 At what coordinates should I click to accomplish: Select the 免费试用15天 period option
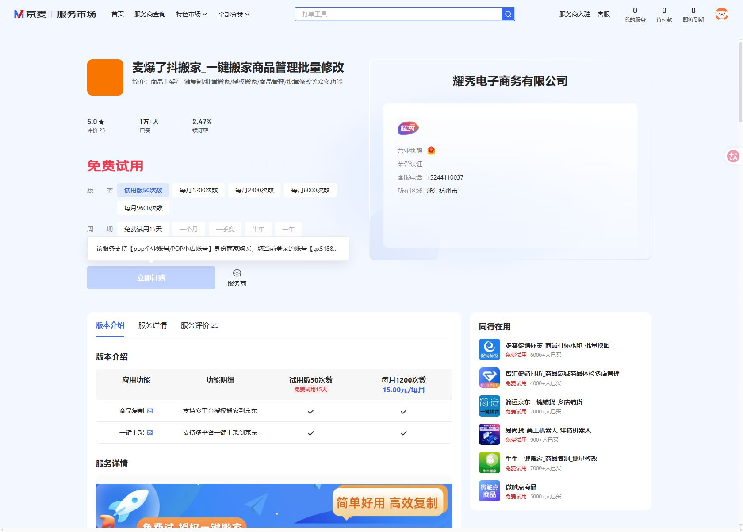tap(143, 229)
